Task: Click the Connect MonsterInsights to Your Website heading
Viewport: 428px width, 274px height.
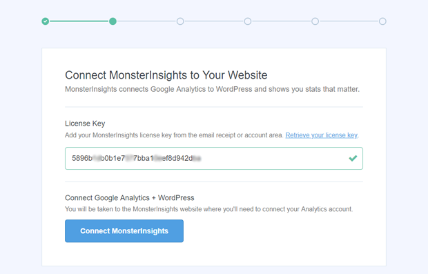Action: point(166,75)
